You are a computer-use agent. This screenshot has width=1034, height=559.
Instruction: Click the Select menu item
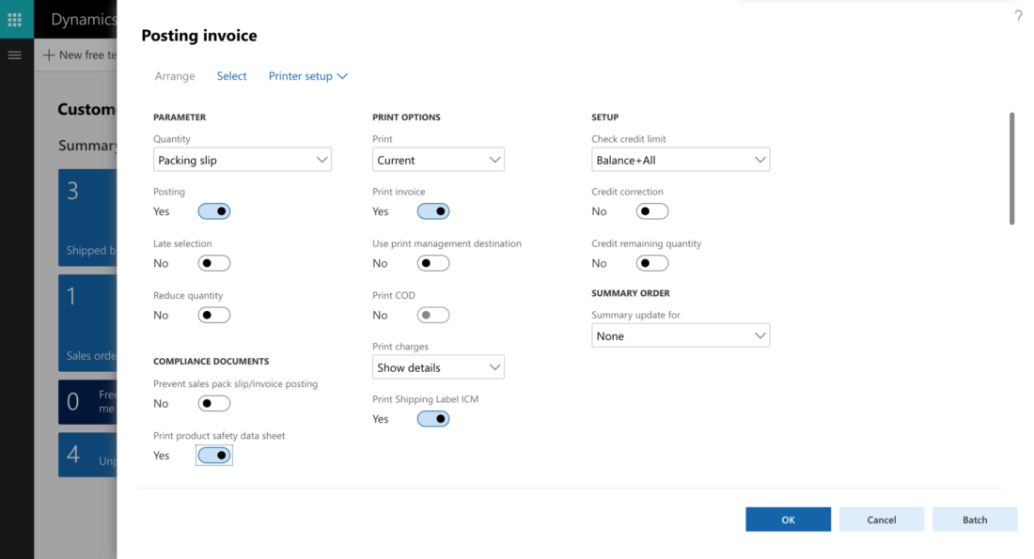point(231,76)
